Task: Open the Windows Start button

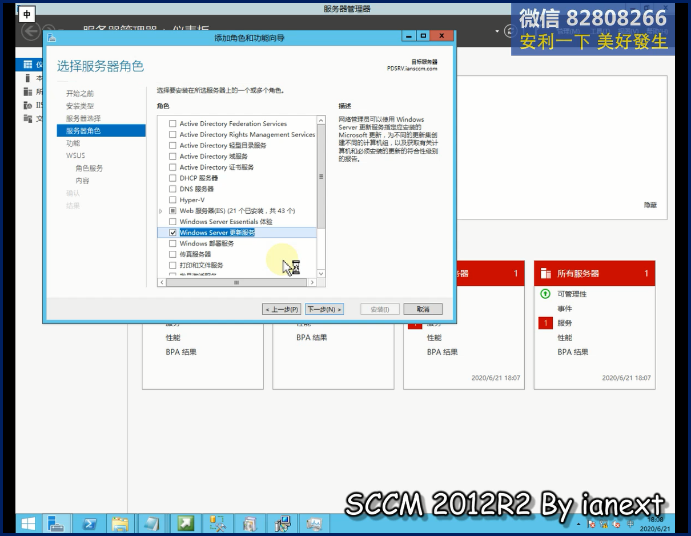Action: (x=28, y=523)
